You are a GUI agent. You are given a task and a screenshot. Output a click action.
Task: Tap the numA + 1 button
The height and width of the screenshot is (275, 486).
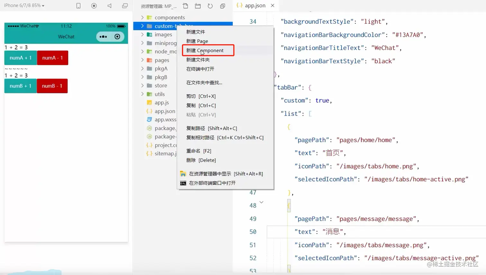point(21,58)
